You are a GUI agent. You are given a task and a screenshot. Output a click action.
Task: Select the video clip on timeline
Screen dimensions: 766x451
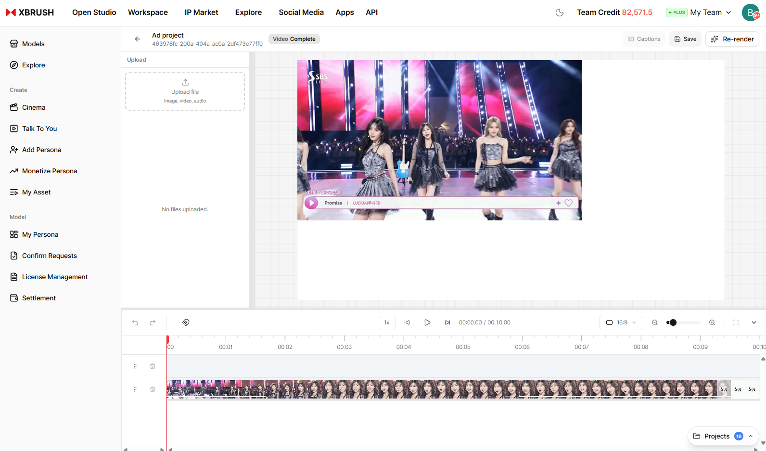point(463,389)
